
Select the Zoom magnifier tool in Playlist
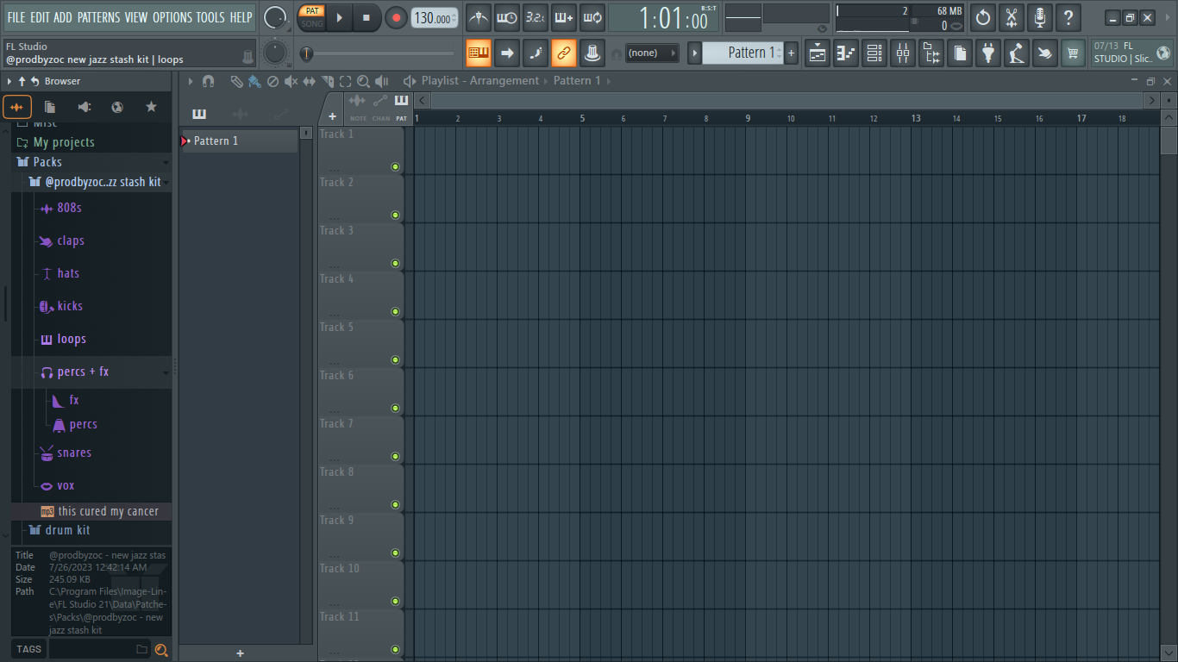pyautogui.click(x=363, y=81)
